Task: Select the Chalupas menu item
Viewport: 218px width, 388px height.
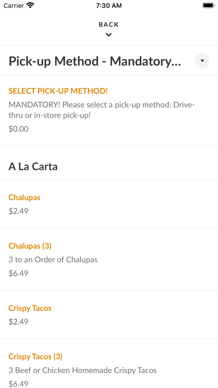Action: (x=25, y=197)
